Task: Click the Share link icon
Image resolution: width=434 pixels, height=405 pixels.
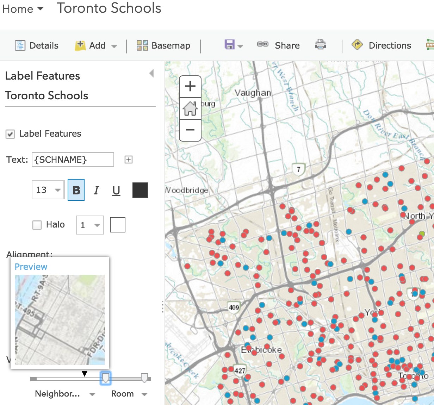Action: (263, 44)
